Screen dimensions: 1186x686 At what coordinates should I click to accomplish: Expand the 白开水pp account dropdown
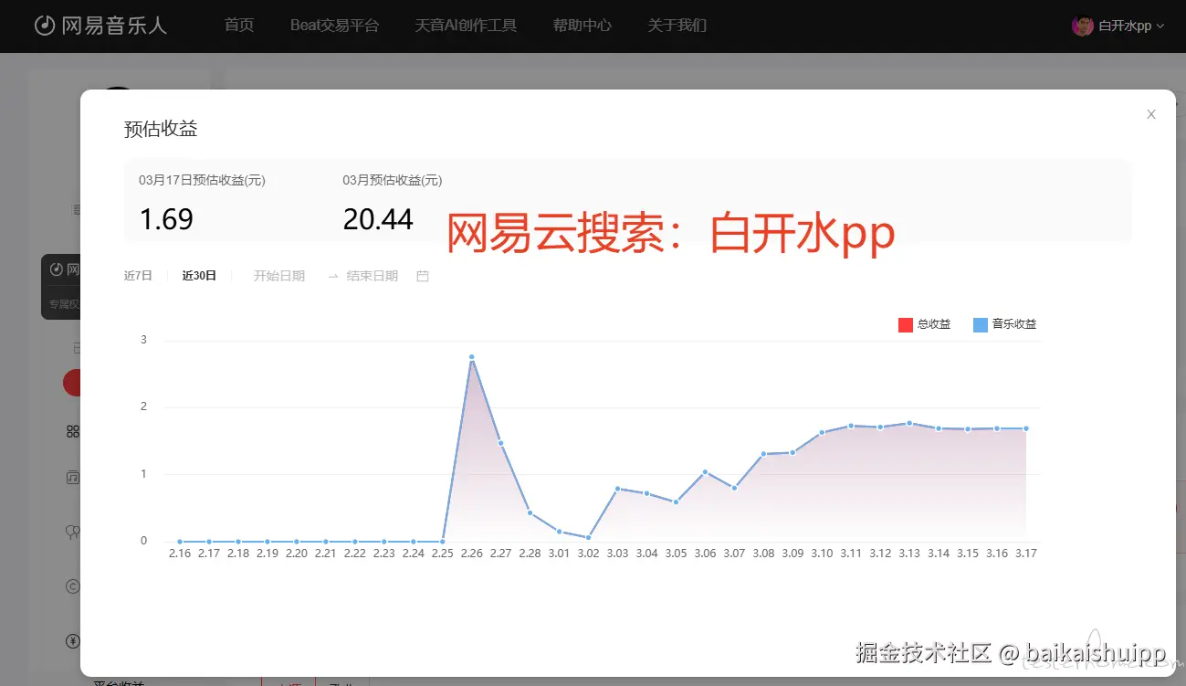pyautogui.click(x=1131, y=26)
